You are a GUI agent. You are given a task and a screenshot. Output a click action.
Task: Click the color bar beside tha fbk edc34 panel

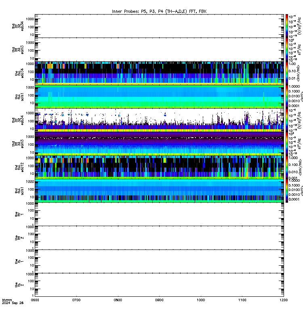(x=287, y=73)
